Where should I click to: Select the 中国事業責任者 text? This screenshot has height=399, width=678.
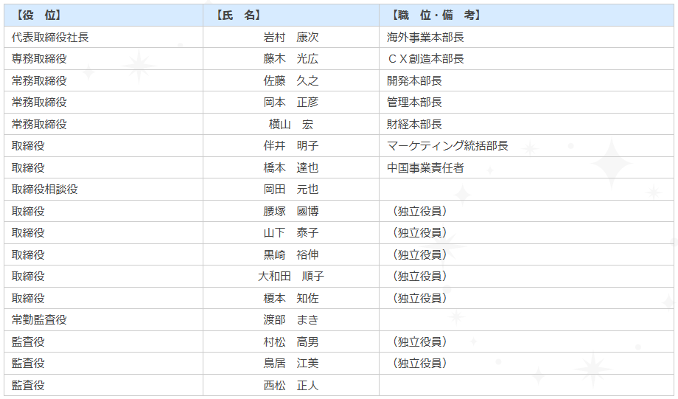point(425,167)
